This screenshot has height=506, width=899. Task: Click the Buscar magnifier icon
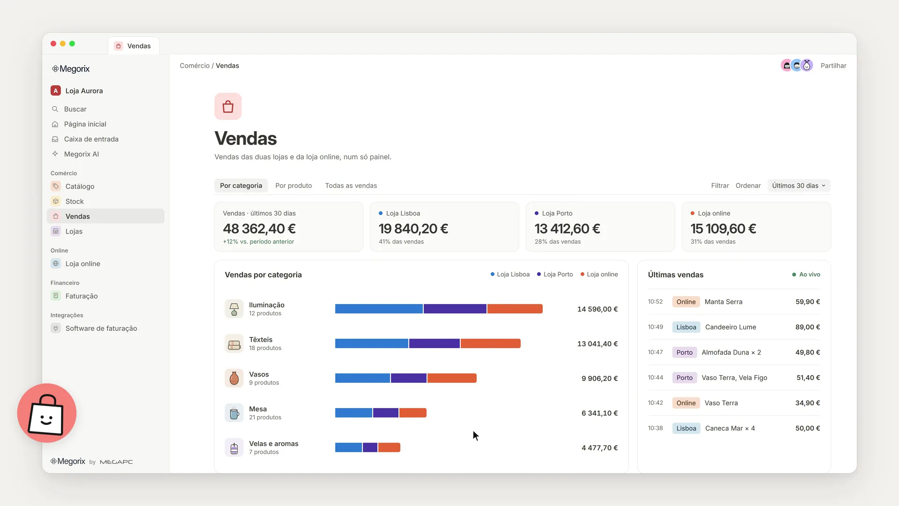pyautogui.click(x=55, y=109)
